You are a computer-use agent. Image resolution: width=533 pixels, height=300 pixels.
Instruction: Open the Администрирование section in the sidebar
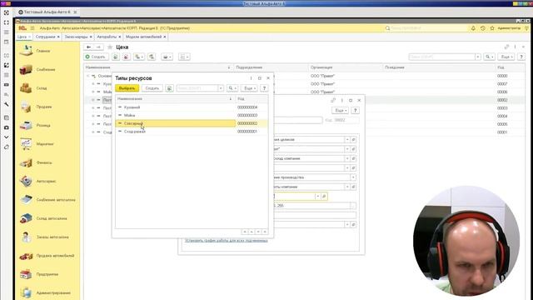53,292
